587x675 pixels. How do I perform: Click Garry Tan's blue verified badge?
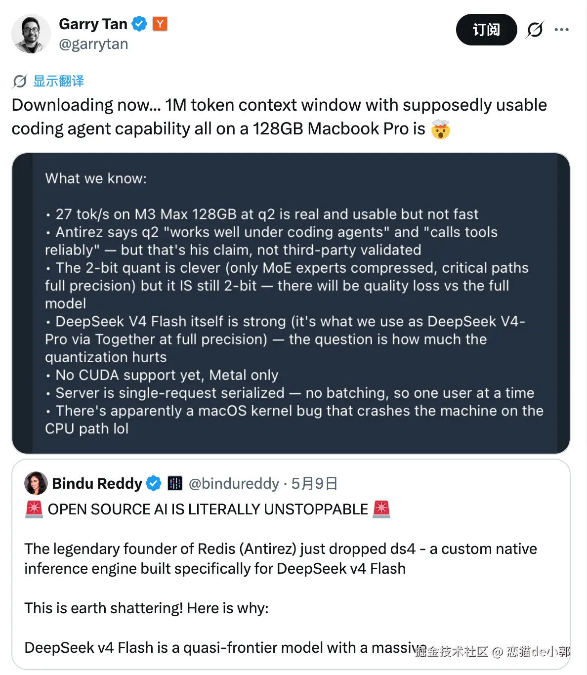pyautogui.click(x=139, y=24)
